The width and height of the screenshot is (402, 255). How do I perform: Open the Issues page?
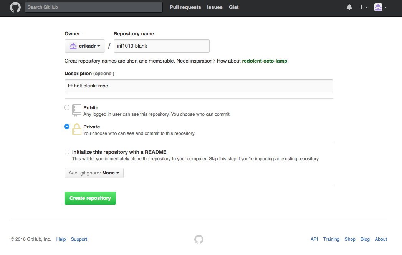click(x=215, y=7)
